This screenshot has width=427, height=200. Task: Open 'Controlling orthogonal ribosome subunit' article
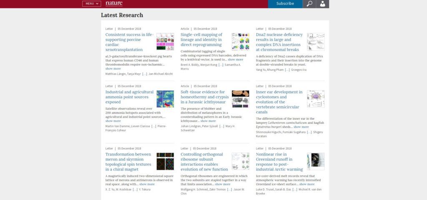[204, 162]
